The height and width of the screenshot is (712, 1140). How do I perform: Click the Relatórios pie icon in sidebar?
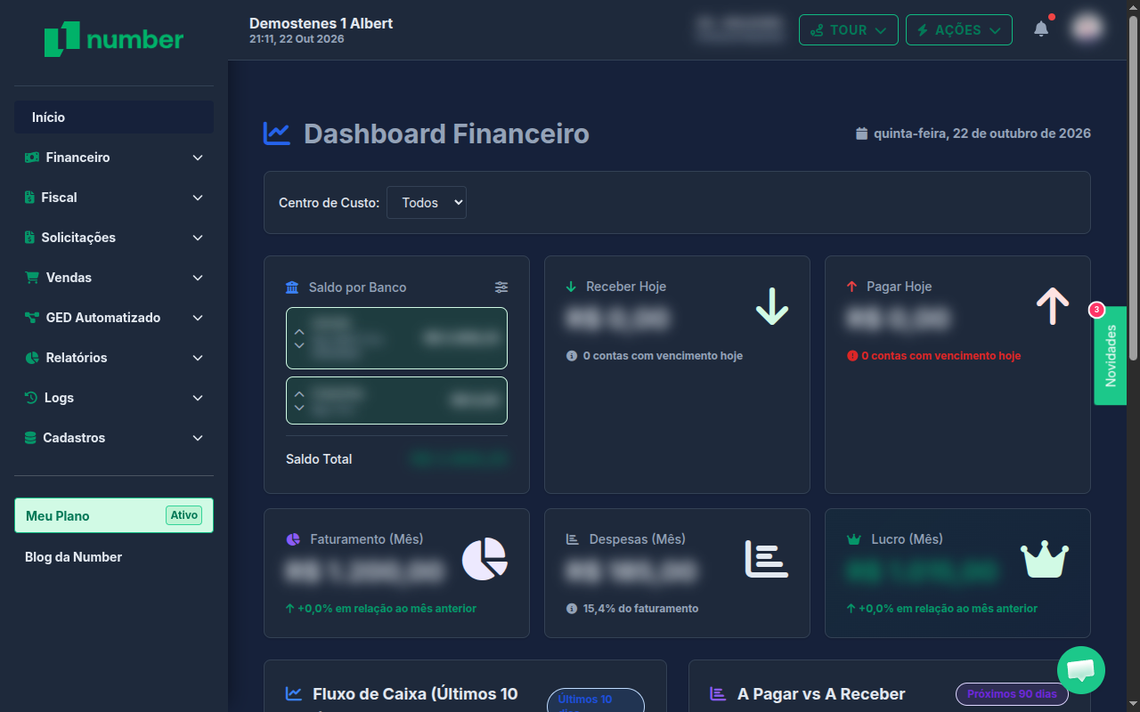[32, 358]
